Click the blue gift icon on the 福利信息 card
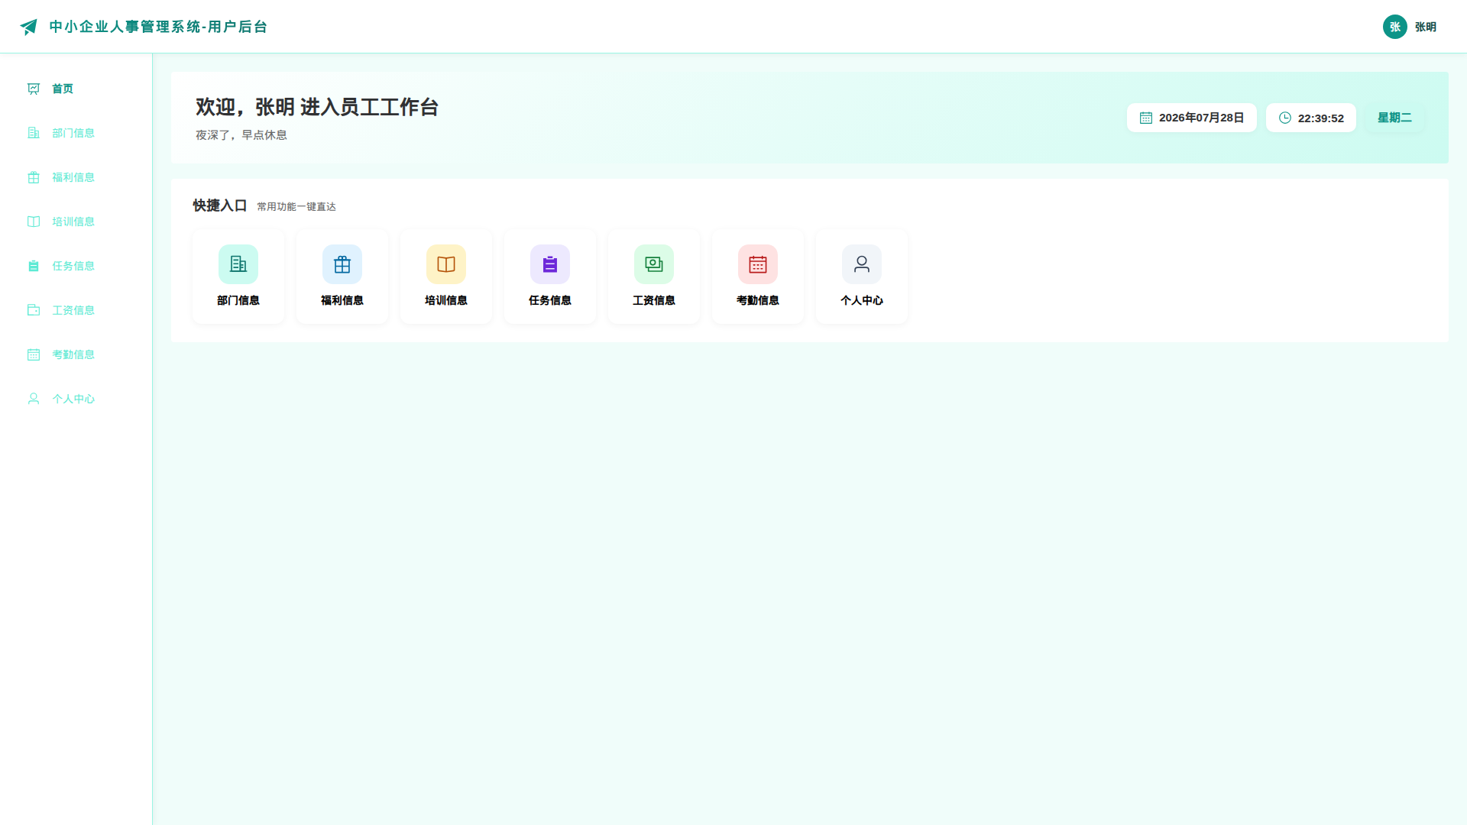This screenshot has width=1467, height=825. [342, 264]
